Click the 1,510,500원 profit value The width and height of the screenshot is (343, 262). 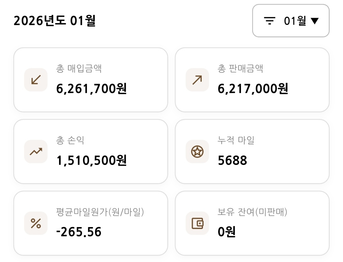point(91,160)
